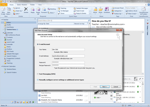Select the Text Messaging (SMS) option
Viewport: 150px width, 107px height.
(x=38, y=74)
